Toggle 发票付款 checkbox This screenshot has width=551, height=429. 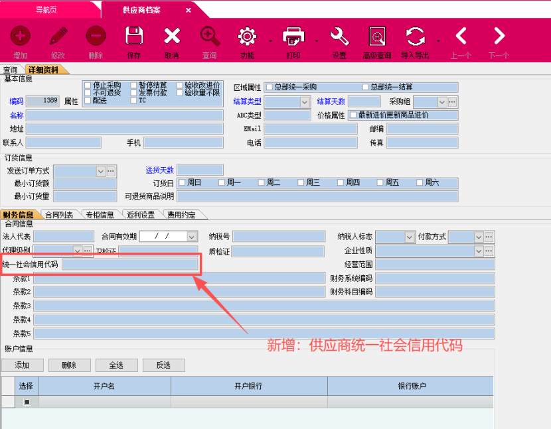pos(133,93)
